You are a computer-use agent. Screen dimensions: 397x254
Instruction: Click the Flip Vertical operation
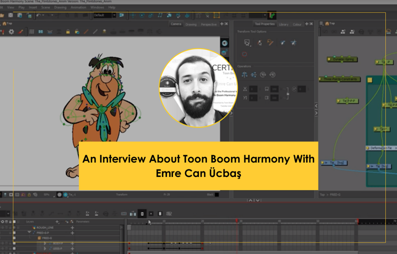253,74
